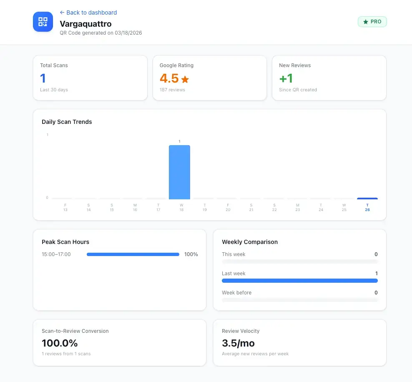Go back to dashboard link

point(88,13)
